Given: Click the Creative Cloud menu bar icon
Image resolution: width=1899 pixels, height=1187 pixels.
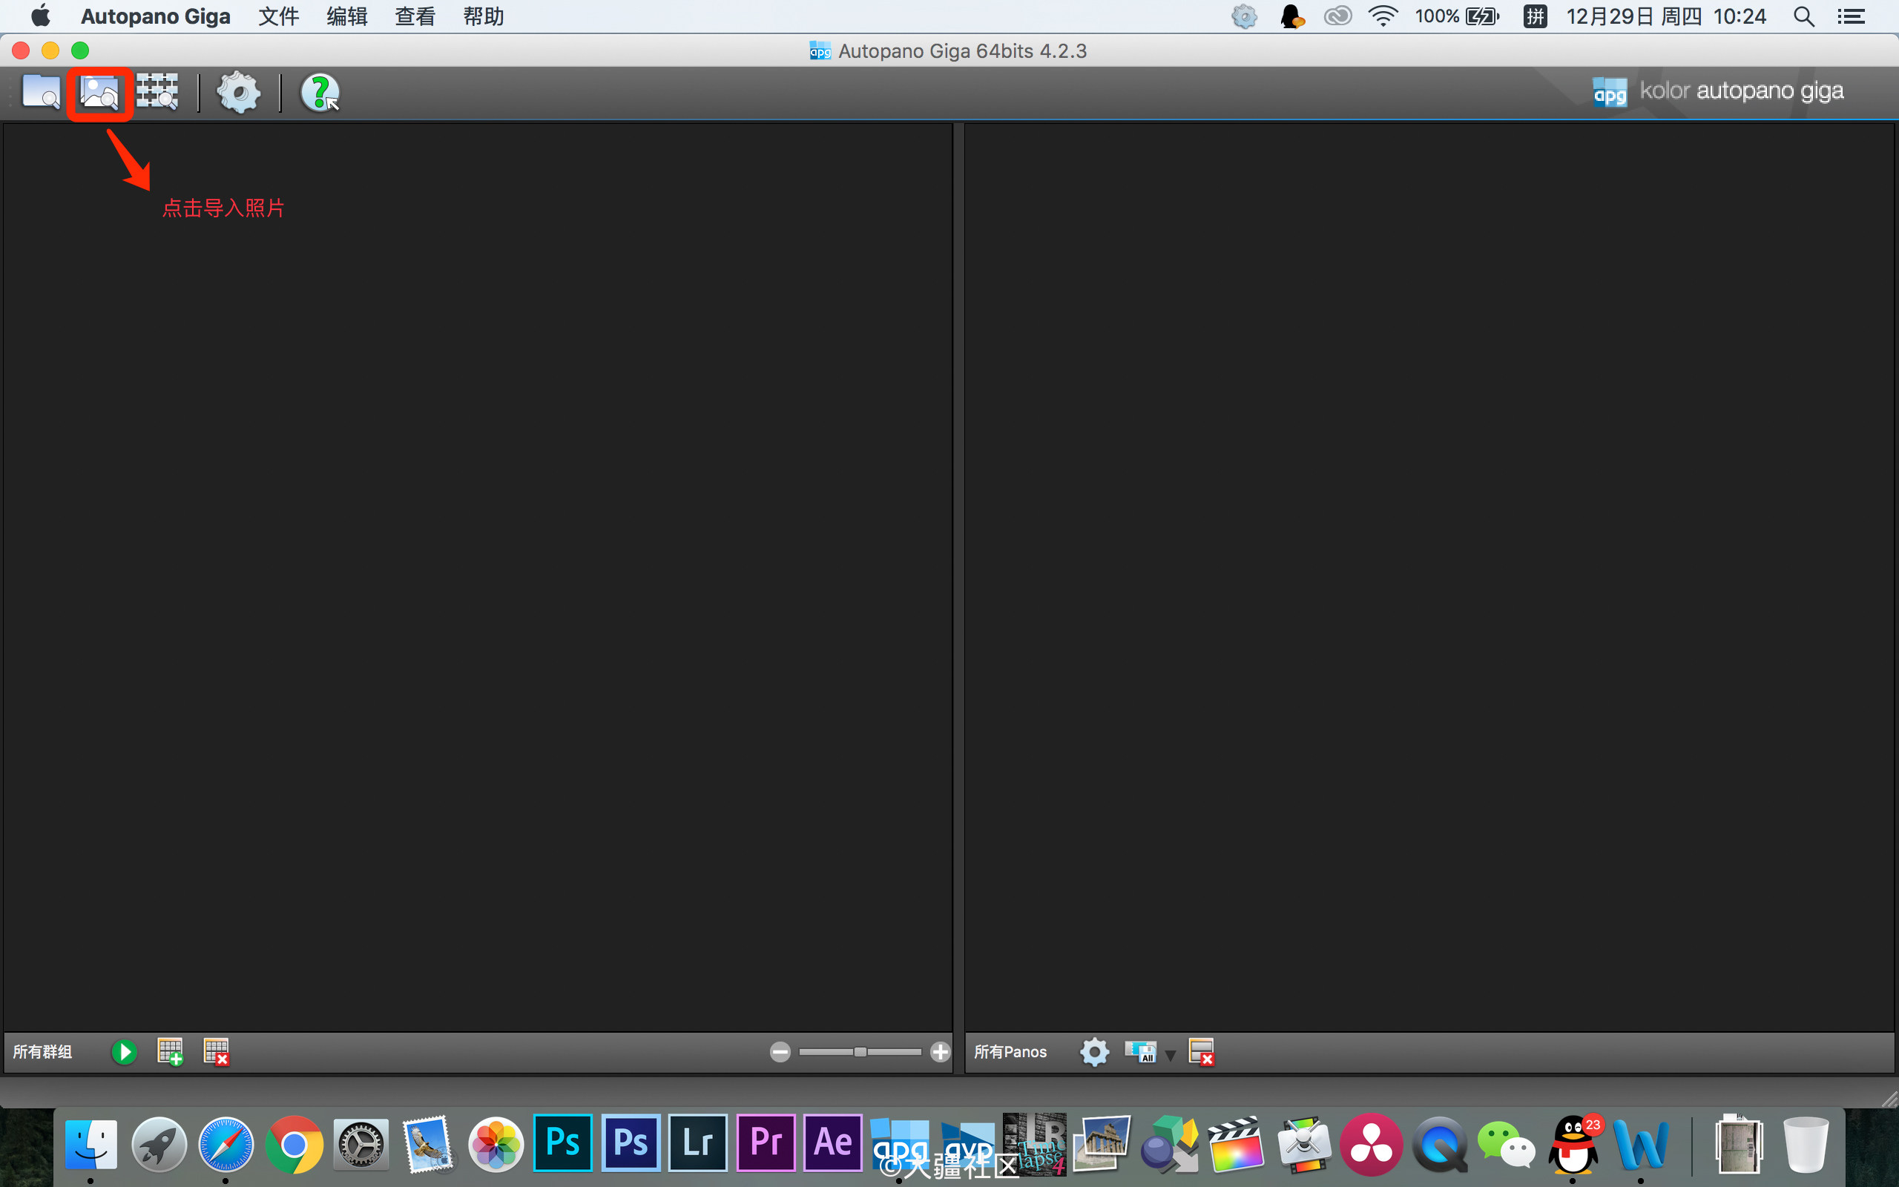Looking at the screenshot, I should tap(1337, 16).
